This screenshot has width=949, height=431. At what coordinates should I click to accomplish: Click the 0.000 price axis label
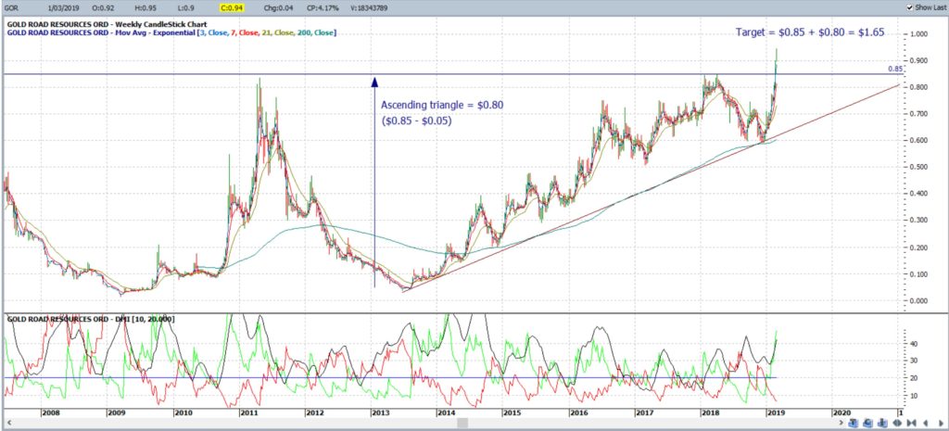(917, 301)
